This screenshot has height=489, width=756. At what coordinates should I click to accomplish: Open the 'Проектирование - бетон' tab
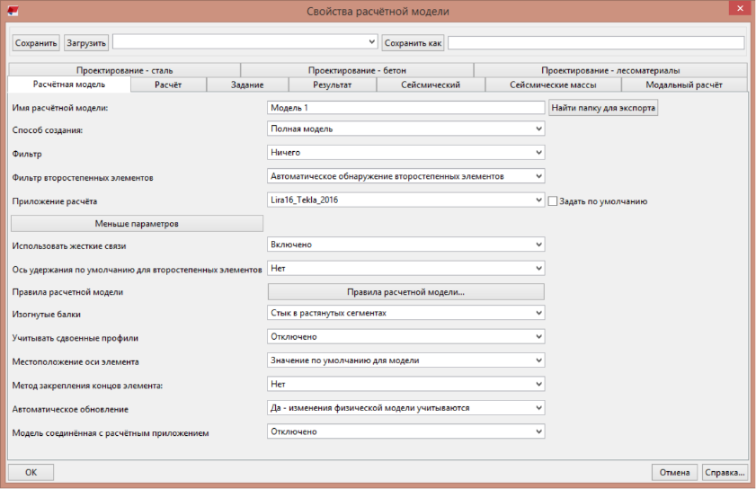[x=356, y=70]
